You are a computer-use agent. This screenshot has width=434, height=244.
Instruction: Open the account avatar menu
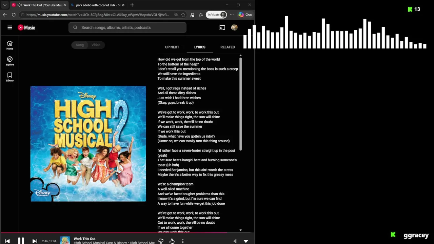pyautogui.click(x=234, y=27)
